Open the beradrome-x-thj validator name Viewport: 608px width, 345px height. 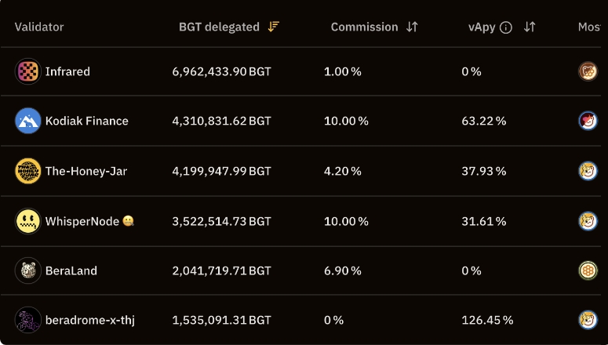tap(90, 320)
